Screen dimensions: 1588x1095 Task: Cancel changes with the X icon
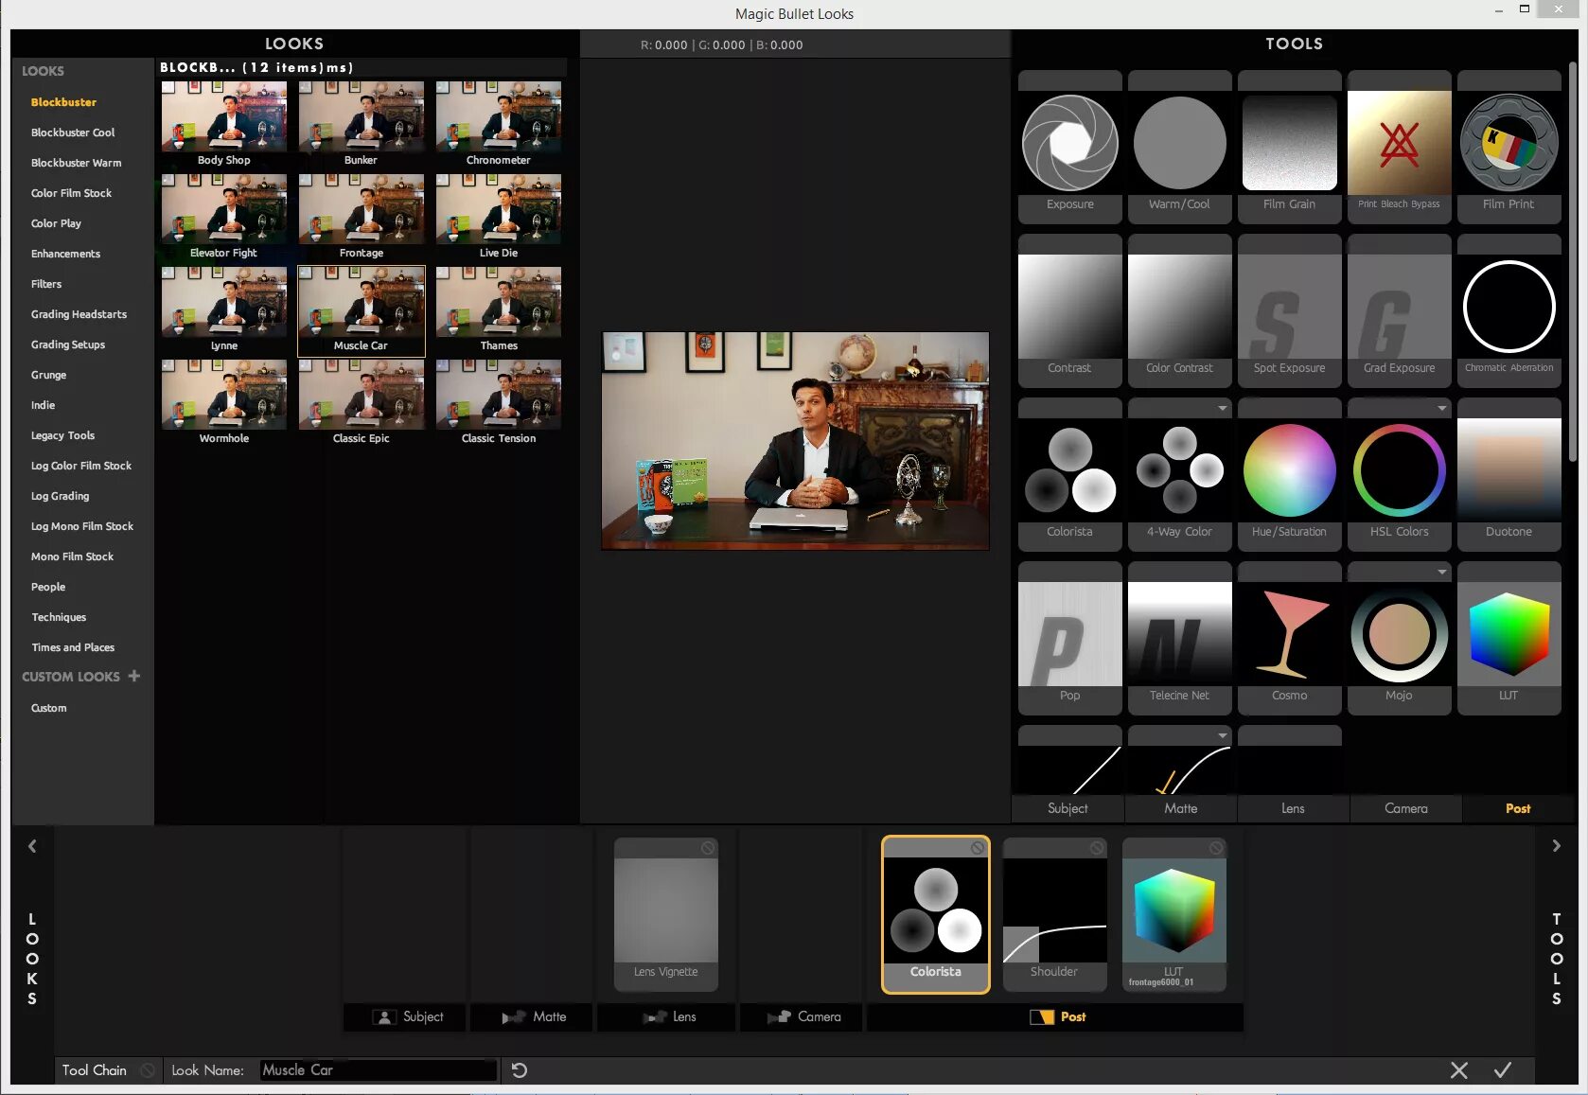tap(1459, 1070)
